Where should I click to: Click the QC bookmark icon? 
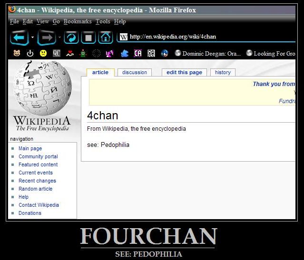point(57,53)
